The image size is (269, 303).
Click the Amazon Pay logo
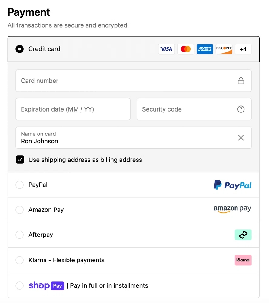tap(232, 209)
